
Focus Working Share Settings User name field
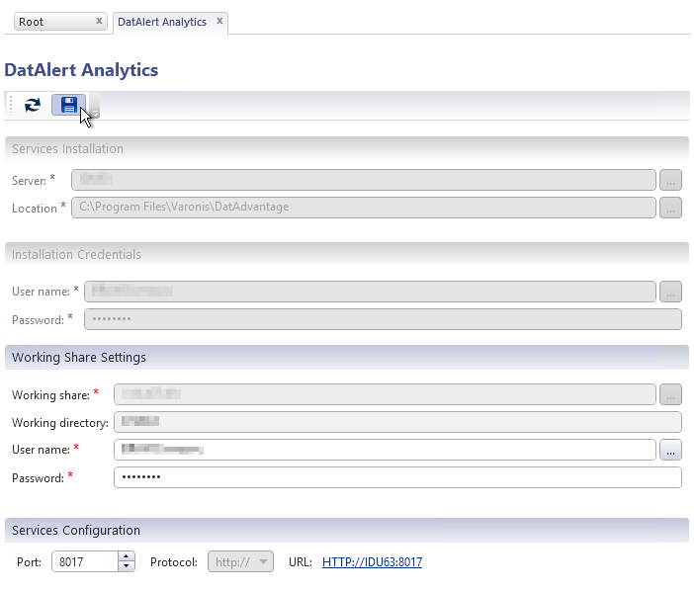tap(385, 450)
